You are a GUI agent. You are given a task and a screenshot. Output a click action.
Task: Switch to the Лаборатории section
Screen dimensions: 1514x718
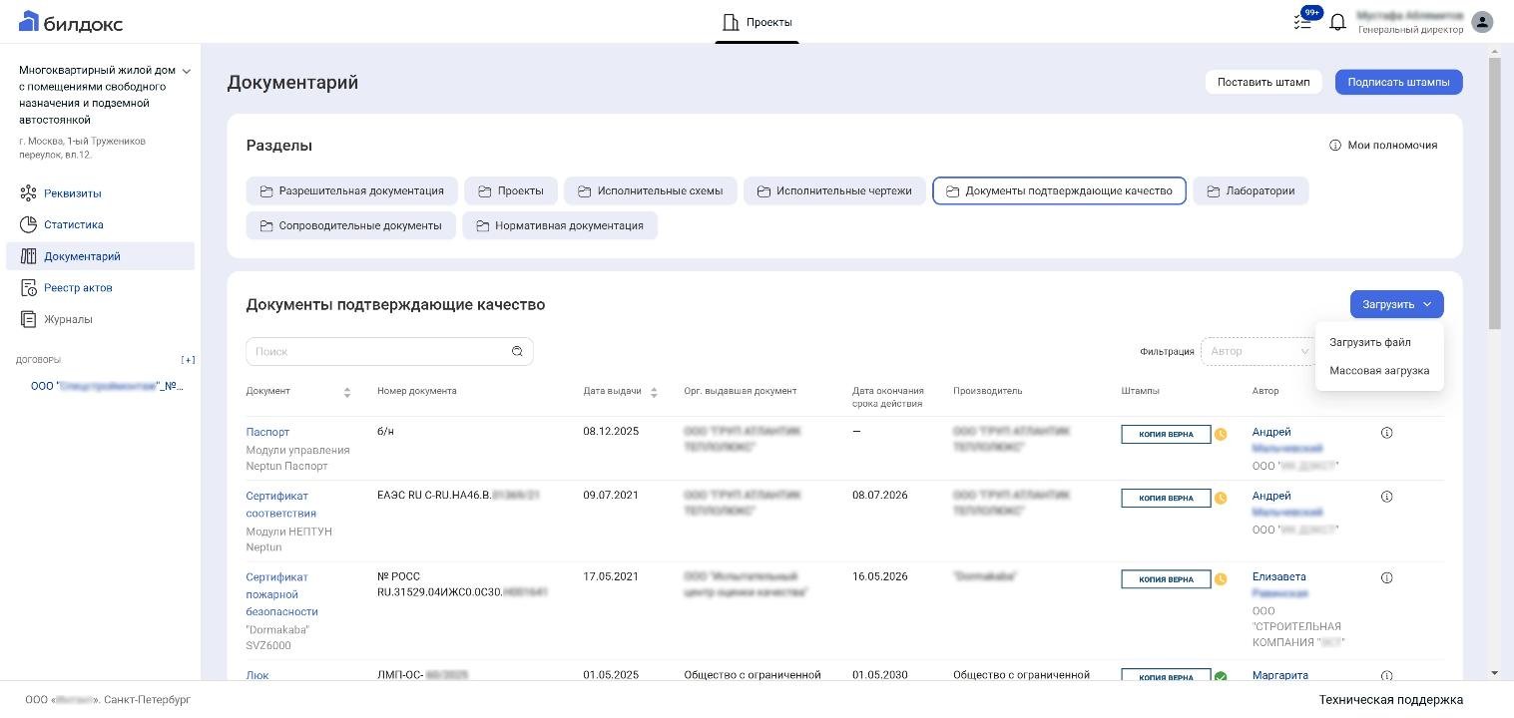coord(1251,190)
